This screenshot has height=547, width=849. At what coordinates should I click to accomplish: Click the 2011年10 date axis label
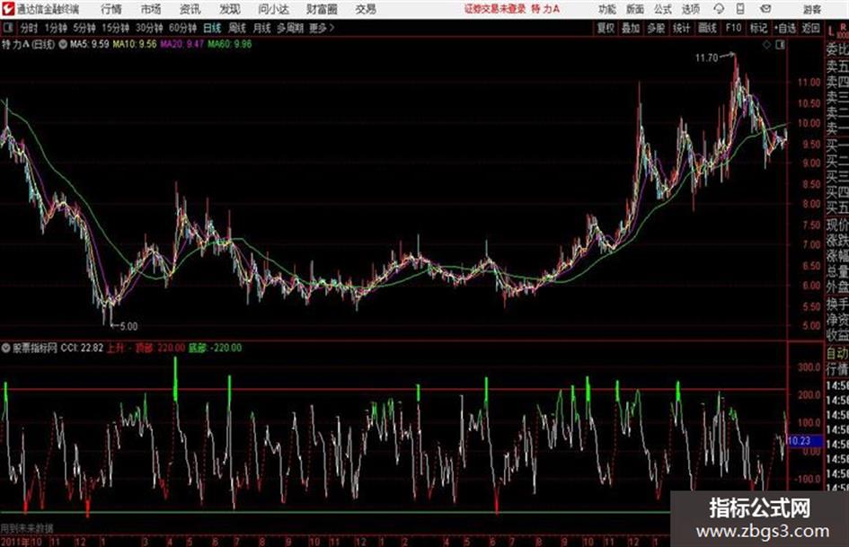pyautogui.click(x=22, y=542)
